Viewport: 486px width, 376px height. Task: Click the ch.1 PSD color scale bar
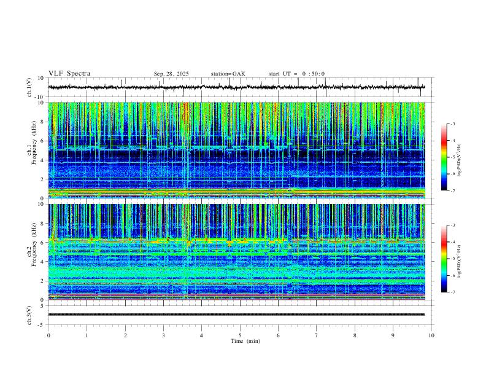(444, 157)
